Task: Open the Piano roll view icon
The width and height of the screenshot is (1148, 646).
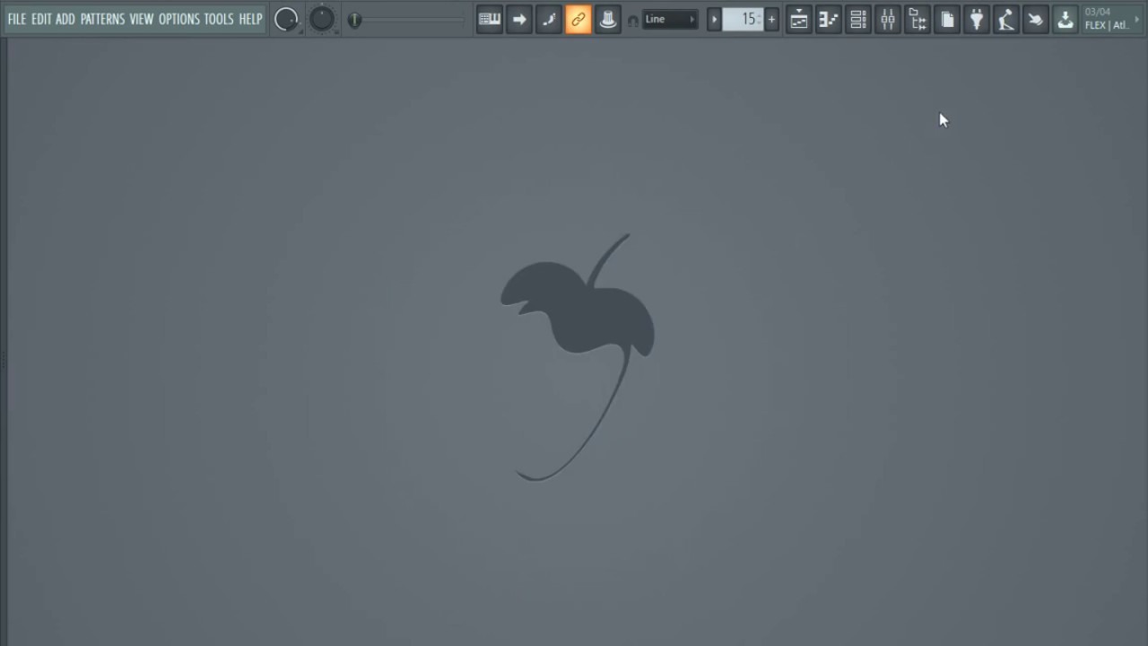Action: (x=829, y=19)
